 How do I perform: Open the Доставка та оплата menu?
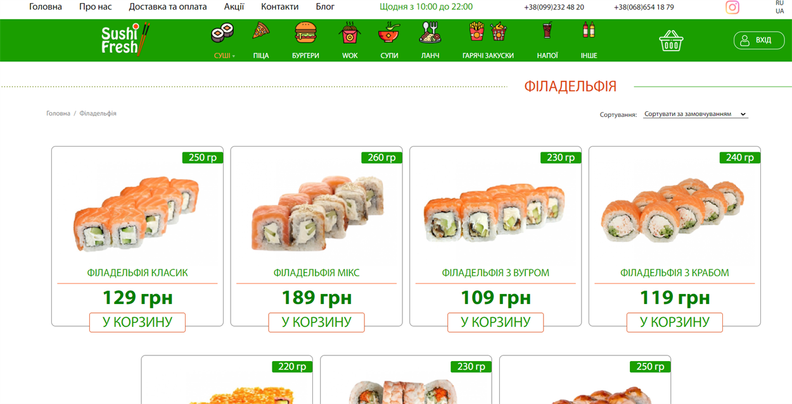point(168,7)
